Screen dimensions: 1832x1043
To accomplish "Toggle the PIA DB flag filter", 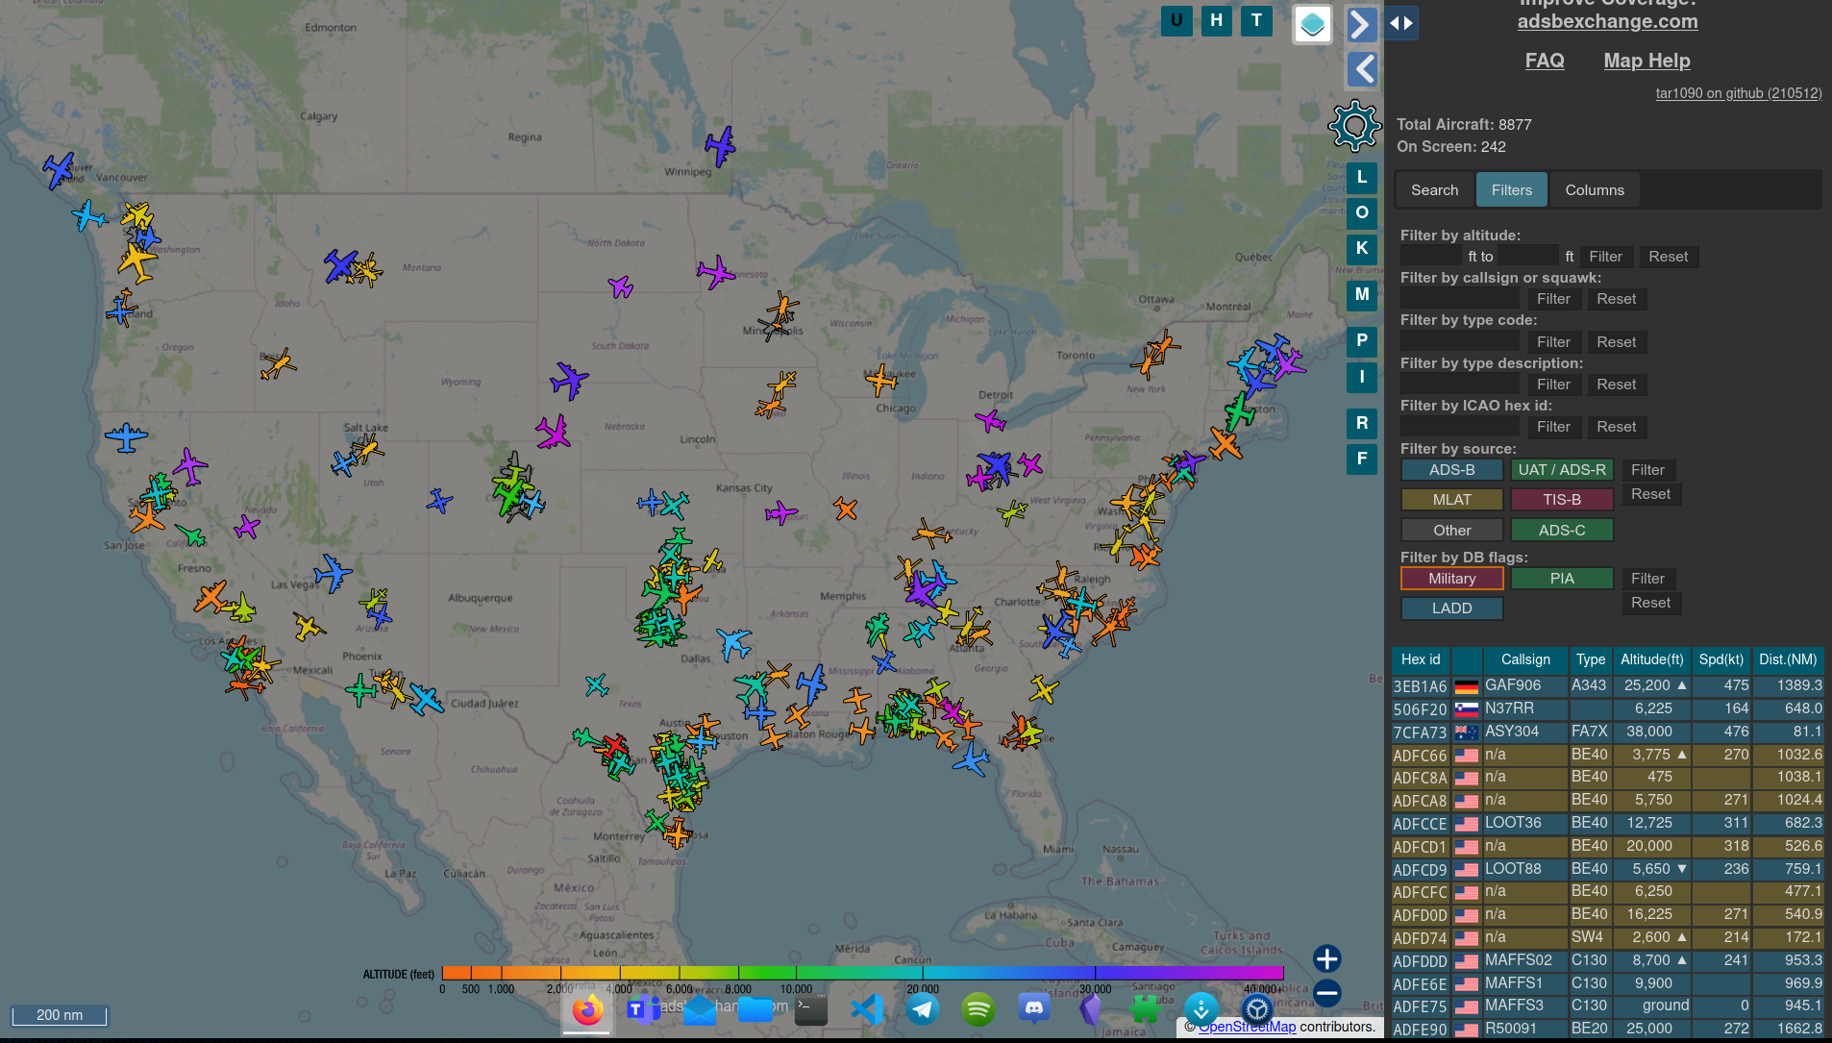I will [1562, 579].
